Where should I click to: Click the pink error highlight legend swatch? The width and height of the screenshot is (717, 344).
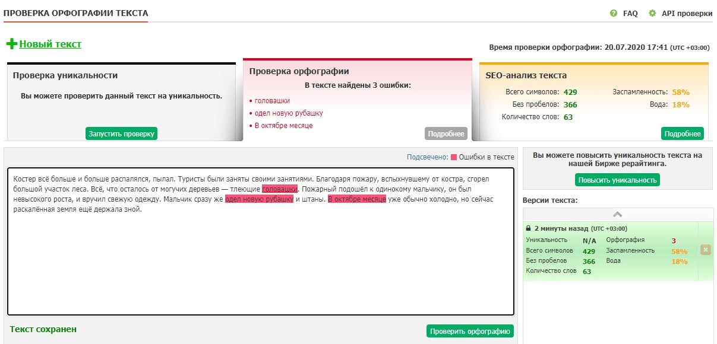pos(454,157)
